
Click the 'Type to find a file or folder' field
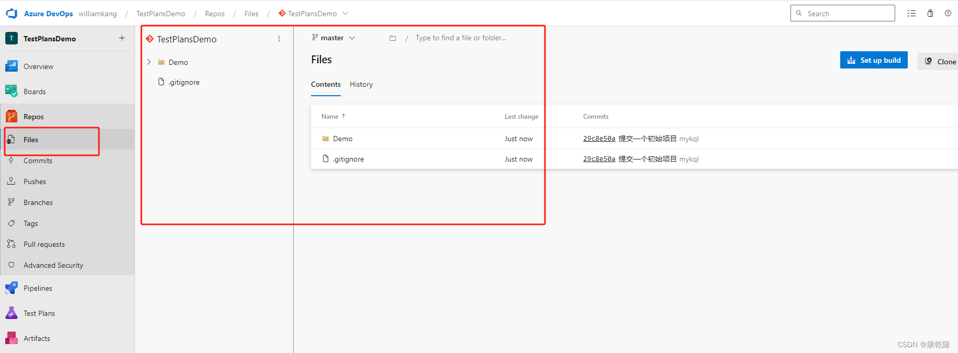click(461, 38)
